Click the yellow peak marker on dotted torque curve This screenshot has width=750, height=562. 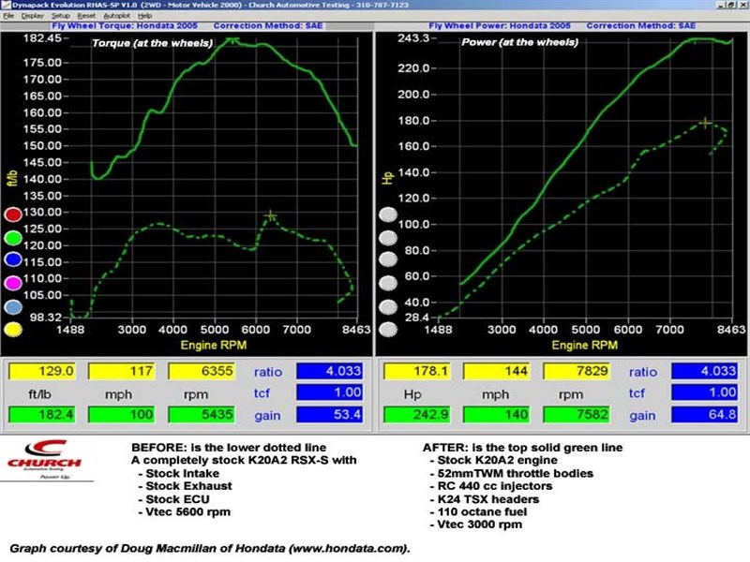tap(270, 215)
